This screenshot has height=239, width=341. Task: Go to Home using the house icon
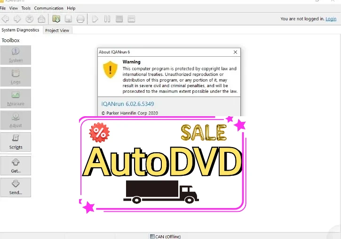[41, 19]
